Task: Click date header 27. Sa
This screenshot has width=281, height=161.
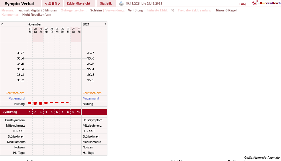Action: coord(74,30)
